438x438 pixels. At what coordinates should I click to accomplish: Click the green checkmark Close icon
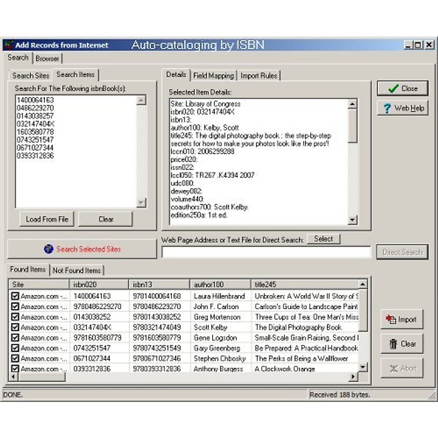(x=393, y=89)
